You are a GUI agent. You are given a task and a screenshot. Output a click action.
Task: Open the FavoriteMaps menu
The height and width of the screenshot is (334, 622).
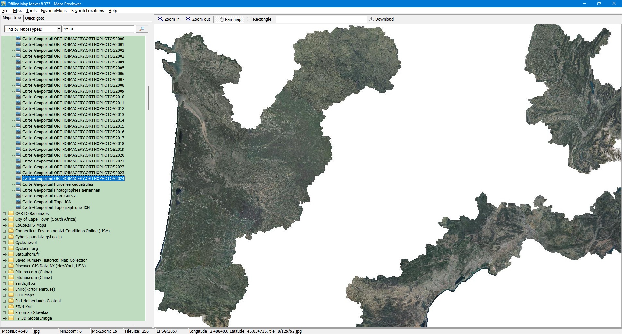click(54, 11)
